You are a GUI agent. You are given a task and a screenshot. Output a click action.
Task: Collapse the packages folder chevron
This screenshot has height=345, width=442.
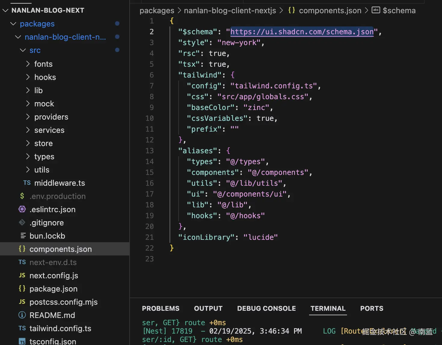13,24
